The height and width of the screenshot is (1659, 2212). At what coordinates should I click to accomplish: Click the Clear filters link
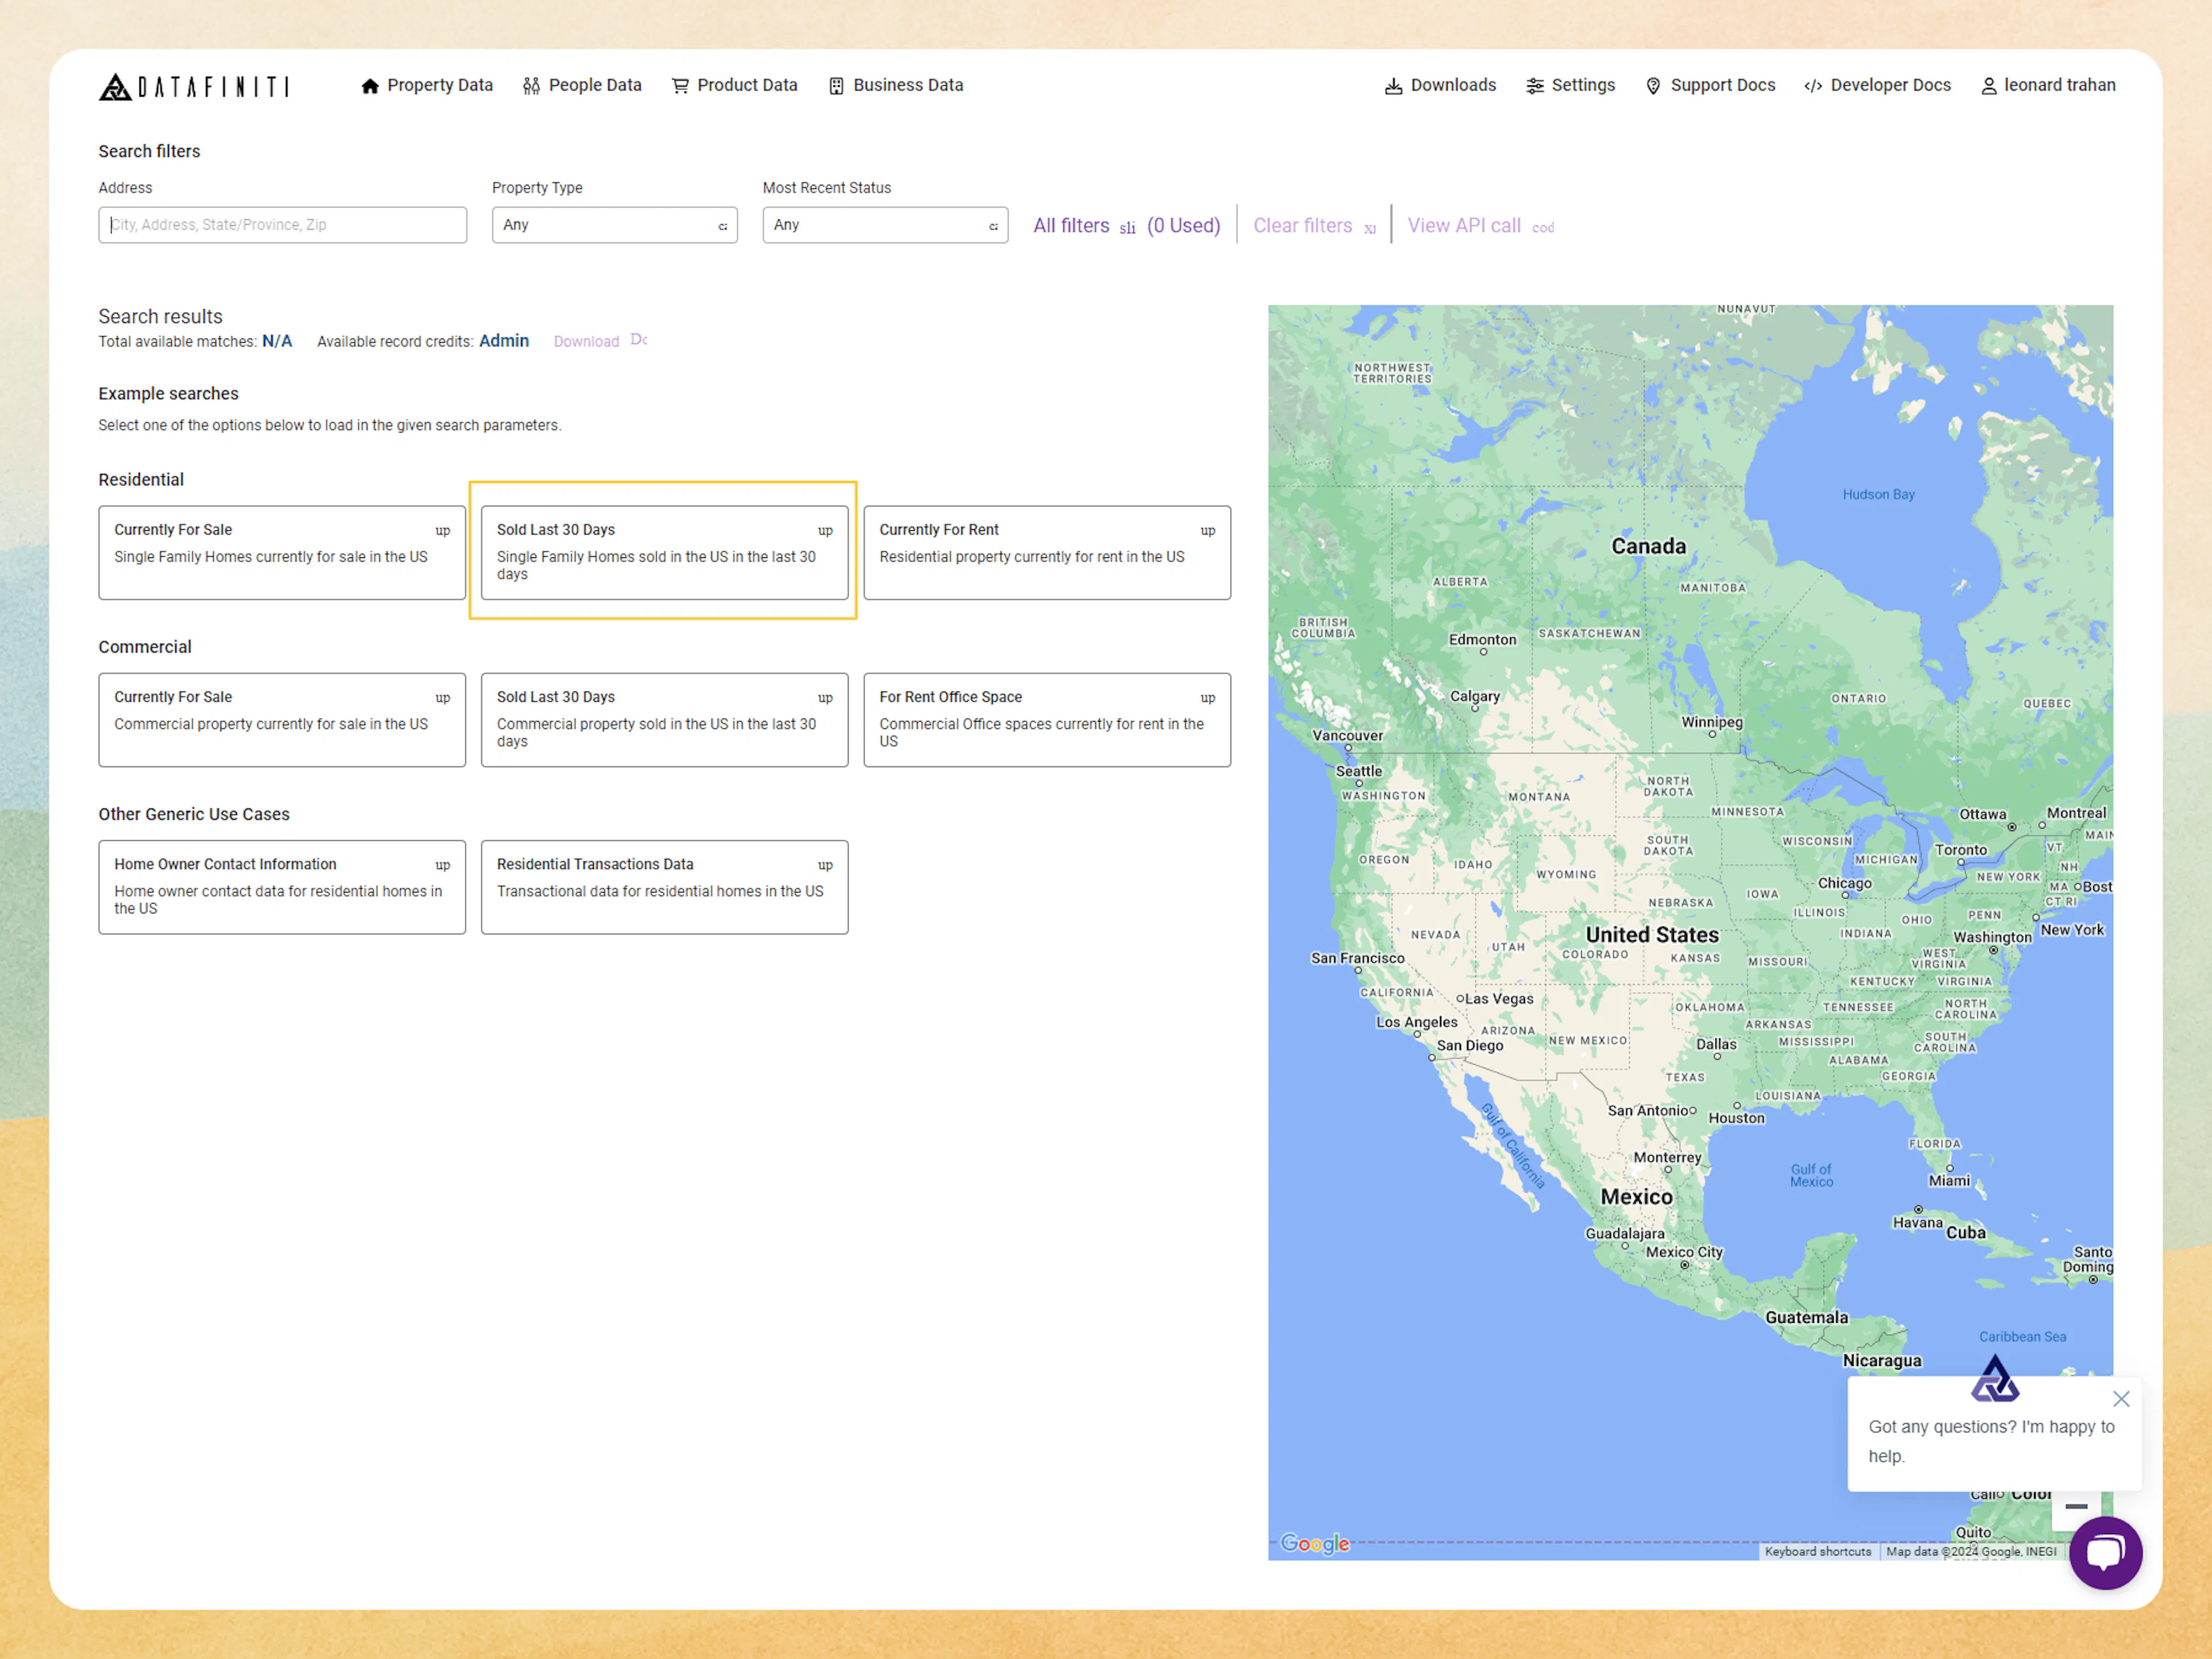(x=1303, y=225)
